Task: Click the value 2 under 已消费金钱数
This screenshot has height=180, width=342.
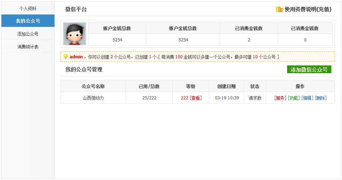Action: [249, 40]
